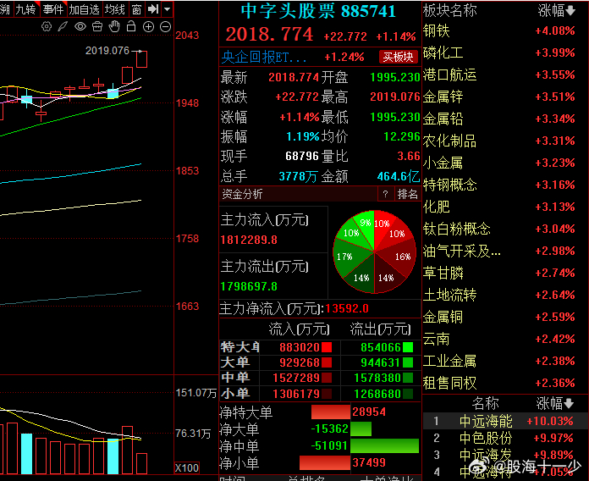Select the 云南 sector row
The width and height of the screenshot is (589, 481).
click(x=505, y=339)
